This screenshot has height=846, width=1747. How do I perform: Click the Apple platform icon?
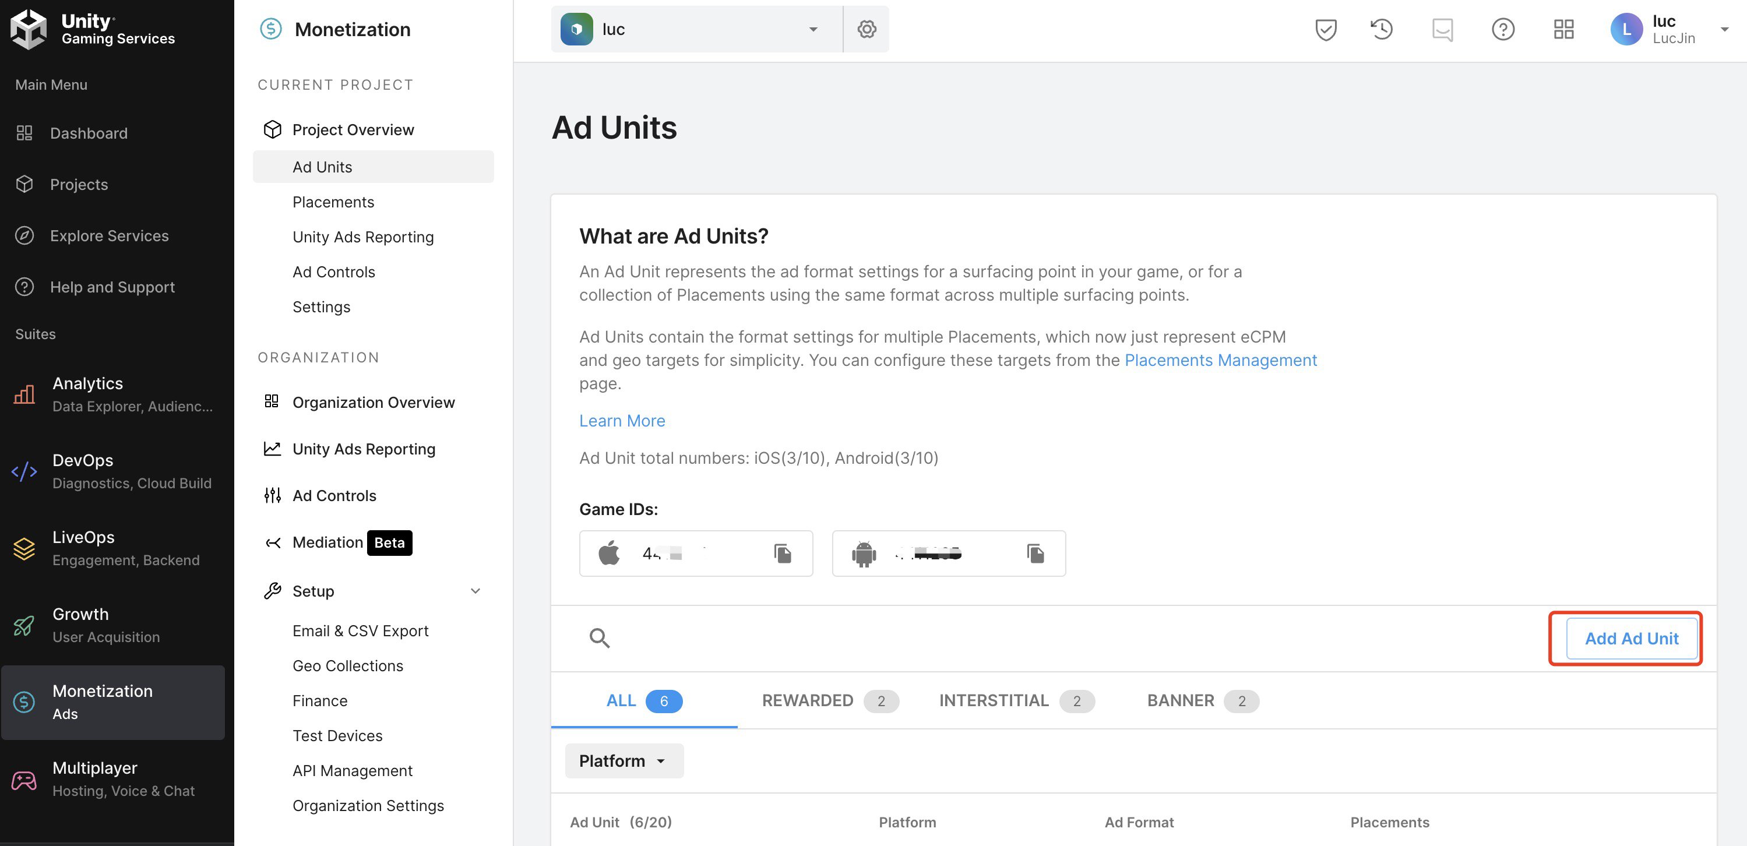(608, 552)
